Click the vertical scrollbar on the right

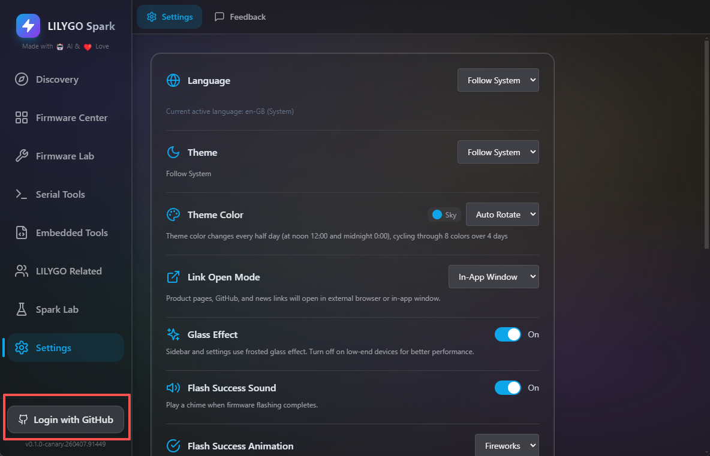click(x=705, y=144)
